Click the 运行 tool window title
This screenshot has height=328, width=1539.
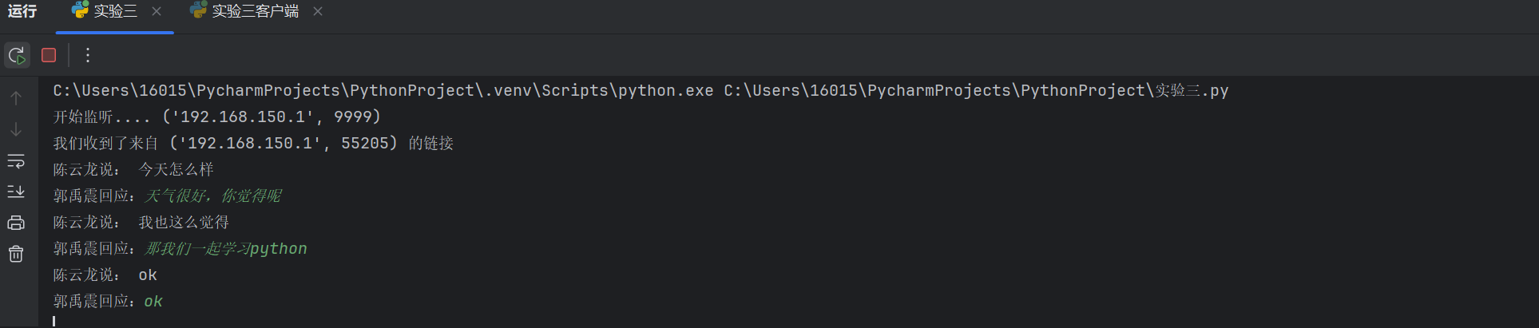(x=22, y=11)
